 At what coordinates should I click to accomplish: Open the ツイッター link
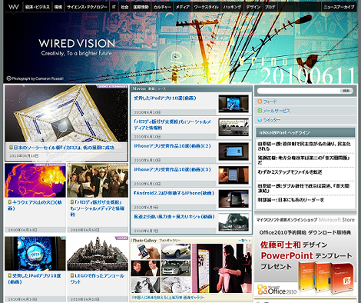tap(272, 120)
